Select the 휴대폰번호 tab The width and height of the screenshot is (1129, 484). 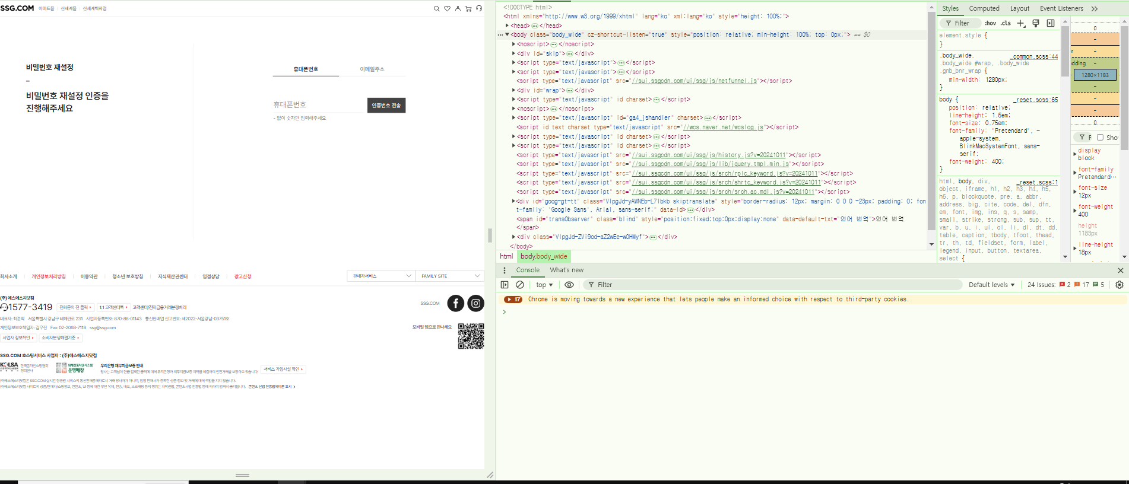306,69
